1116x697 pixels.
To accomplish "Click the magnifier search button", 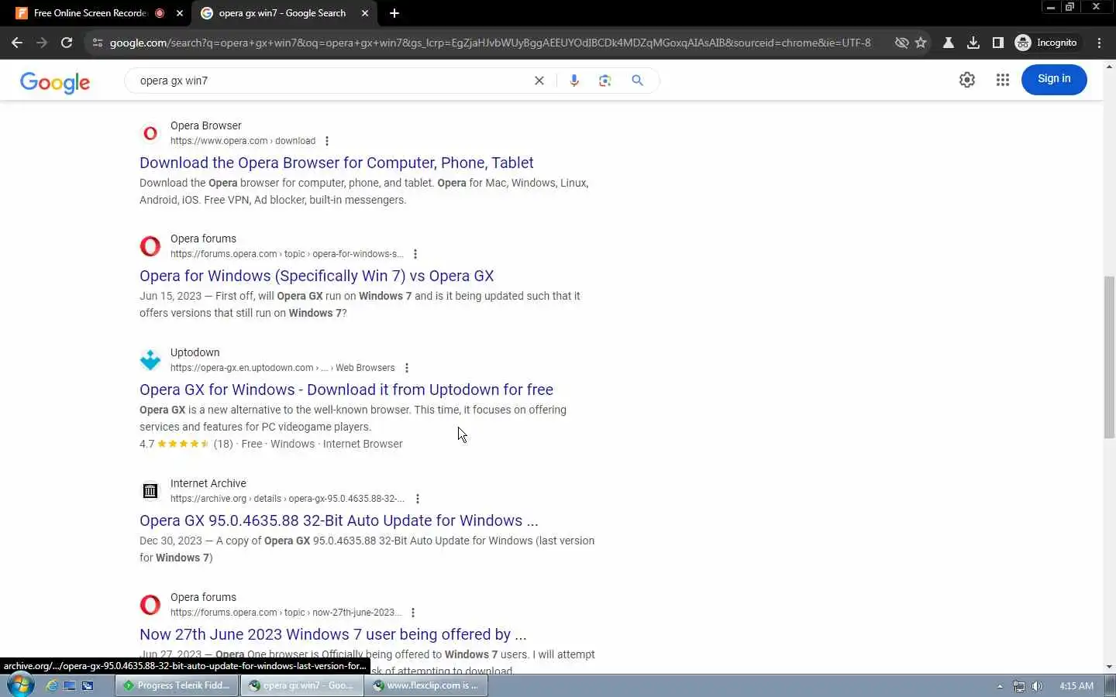I will tap(637, 81).
